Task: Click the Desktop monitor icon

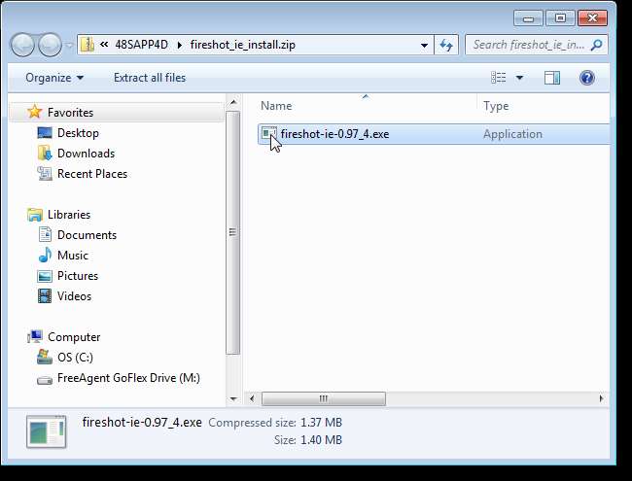Action: (45, 132)
